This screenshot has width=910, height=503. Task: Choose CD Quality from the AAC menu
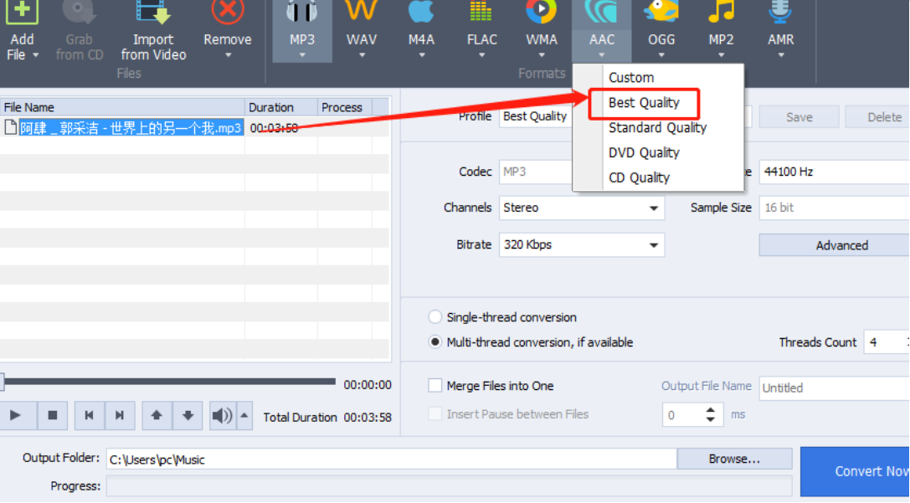point(639,177)
